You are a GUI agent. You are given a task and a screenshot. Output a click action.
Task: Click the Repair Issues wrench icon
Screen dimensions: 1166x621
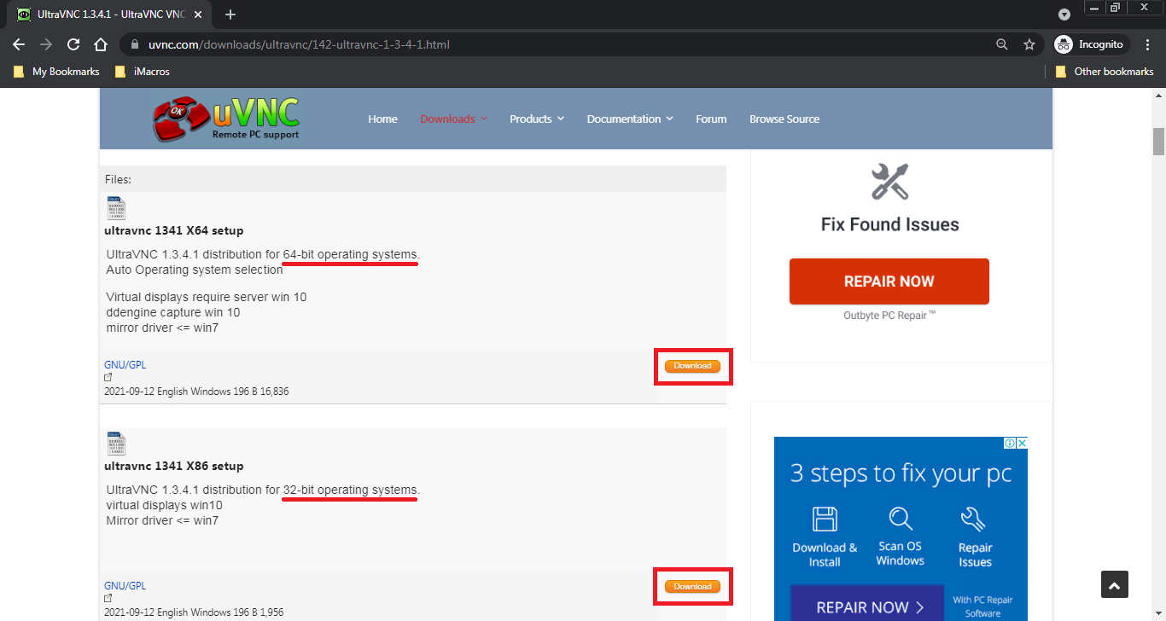[x=974, y=519]
